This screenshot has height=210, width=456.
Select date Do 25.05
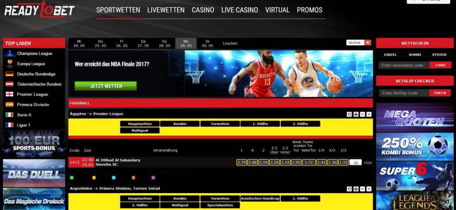[x=100, y=44]
